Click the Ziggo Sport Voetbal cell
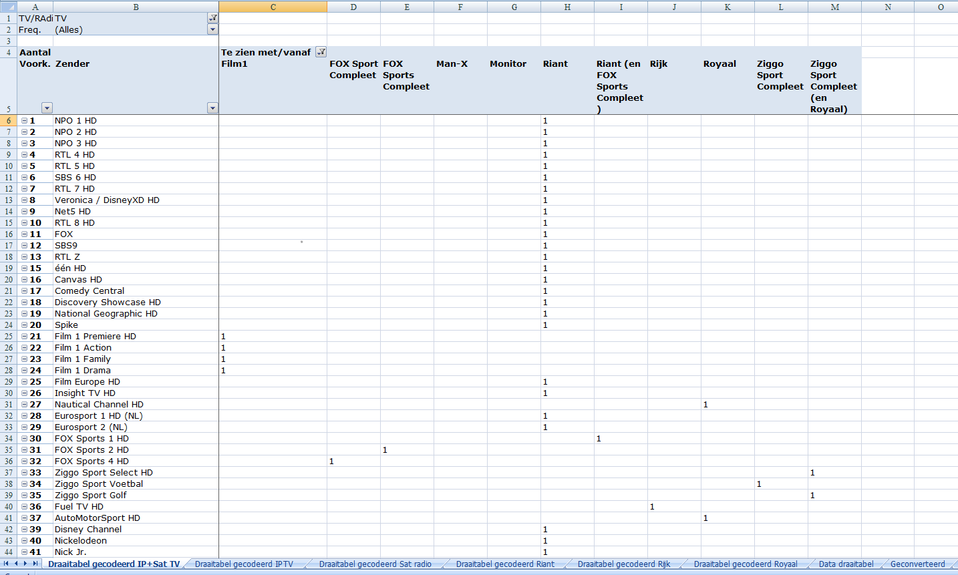 (136, 484)
